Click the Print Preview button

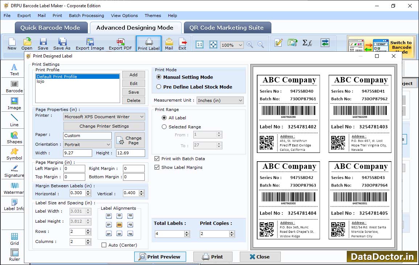(x=160, y=257)
